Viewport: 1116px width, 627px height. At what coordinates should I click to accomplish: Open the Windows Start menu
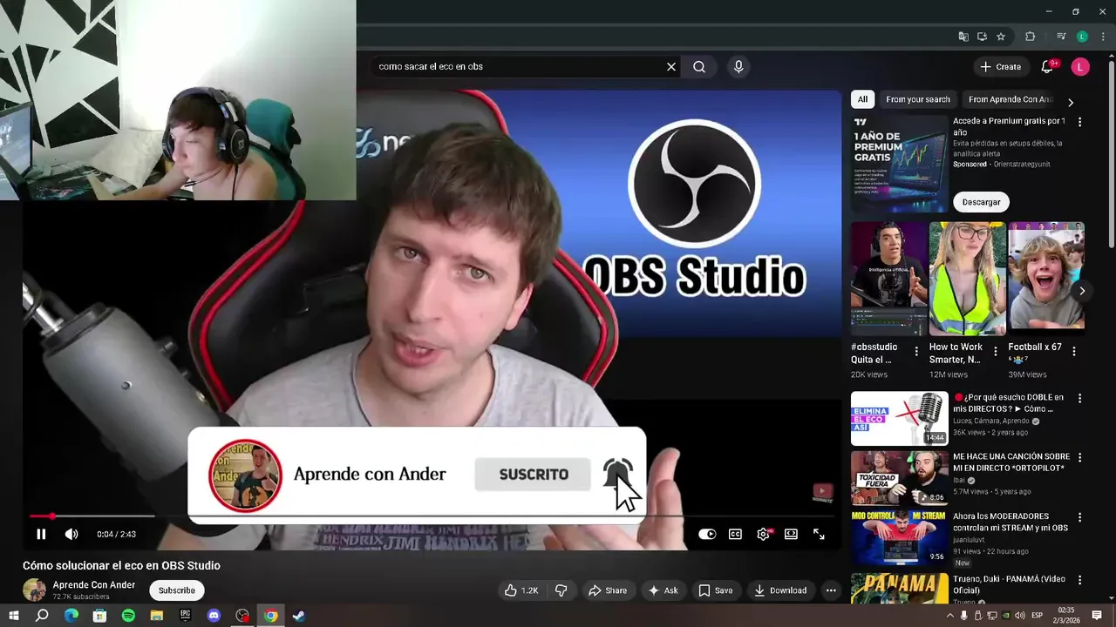click(13, 616)
